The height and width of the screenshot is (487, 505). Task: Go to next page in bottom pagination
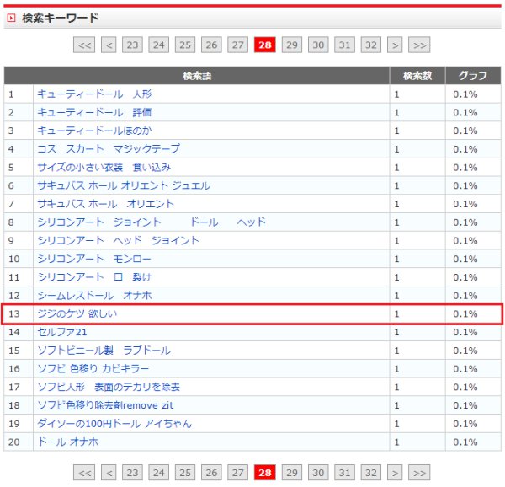(395, 473)
